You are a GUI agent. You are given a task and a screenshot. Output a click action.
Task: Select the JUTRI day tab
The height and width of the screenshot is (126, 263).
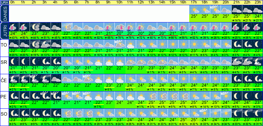pyautogui.click(x=4, y=31)
